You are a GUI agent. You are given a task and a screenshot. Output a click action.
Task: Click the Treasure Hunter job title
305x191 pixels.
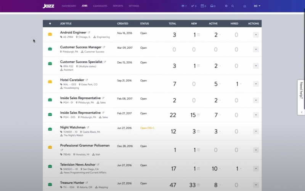[x=72, y=183]
